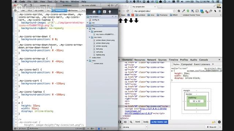
Task: Click the volume icon in the menu bar
Action: [x=182, y=1]
